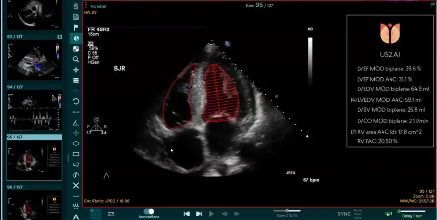Image resolution: width=437 pixels, height=220 pixels.
Task: Click the Zoom: 0.88 overlay text
Action: click(x=424, y=196)
